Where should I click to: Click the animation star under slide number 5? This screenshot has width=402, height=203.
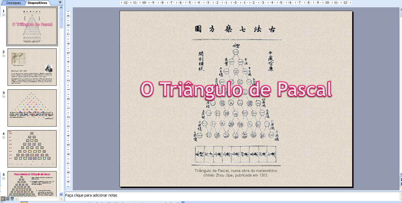coord(4,178)
